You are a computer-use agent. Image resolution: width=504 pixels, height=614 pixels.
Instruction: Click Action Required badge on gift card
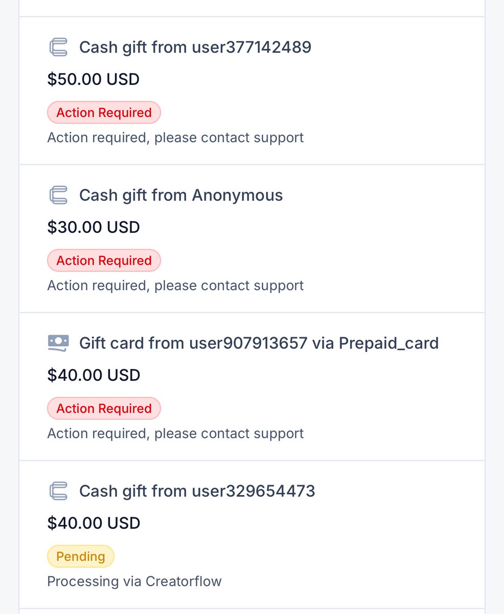click(104, 408)
